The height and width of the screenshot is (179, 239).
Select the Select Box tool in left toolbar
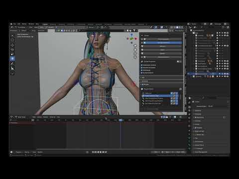12,35
